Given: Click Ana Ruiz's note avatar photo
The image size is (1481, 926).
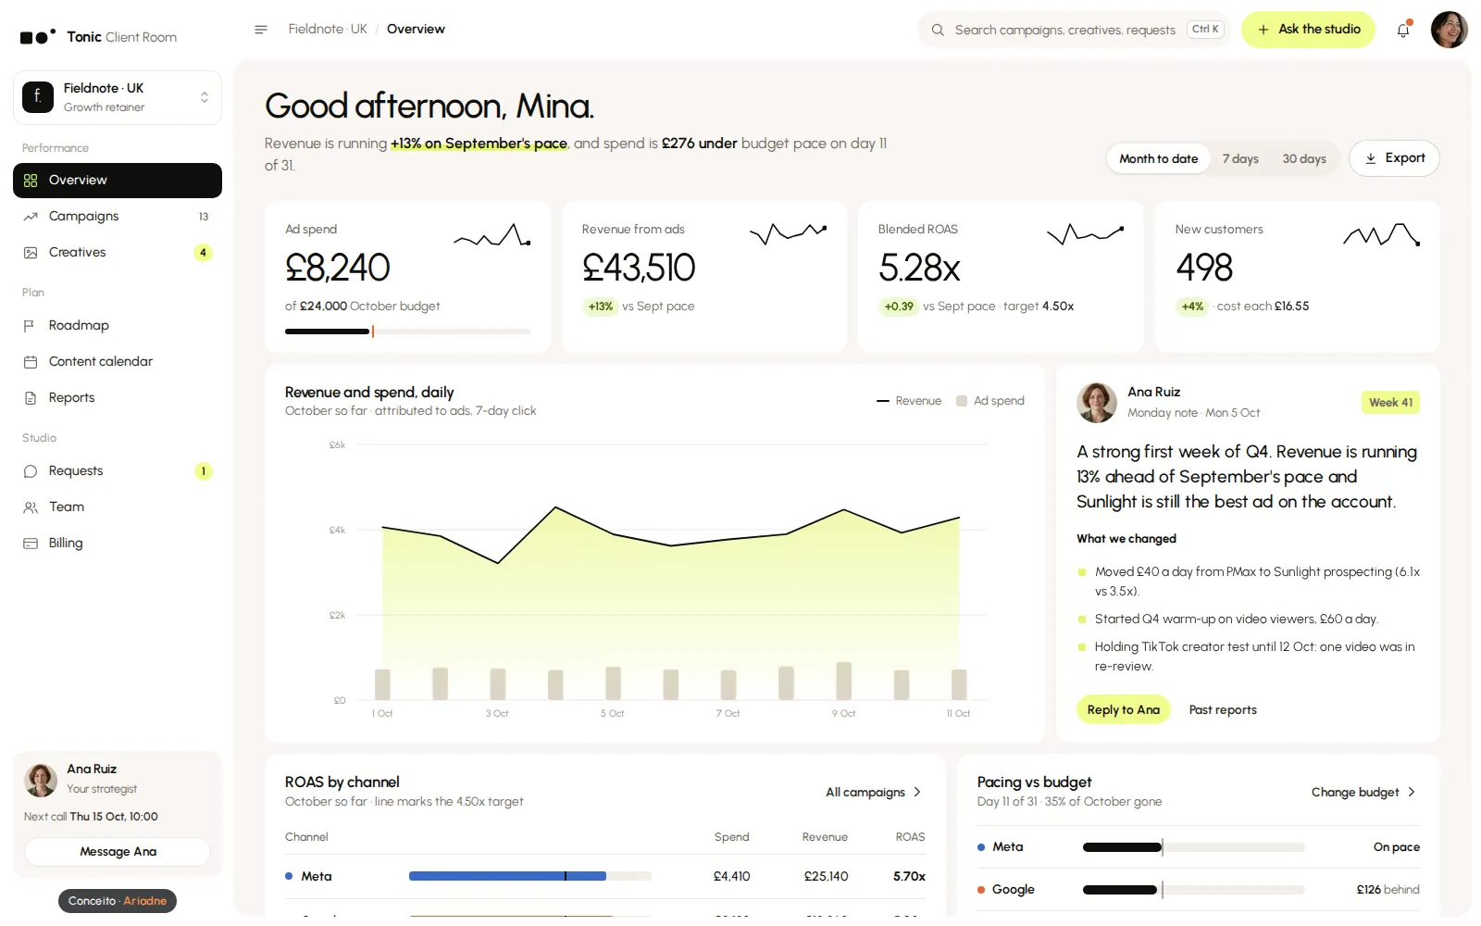Looking at the screenshot, I should pos(1097,403).
